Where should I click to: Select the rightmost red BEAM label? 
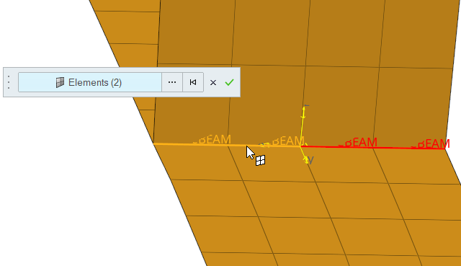tap(431, 144)
